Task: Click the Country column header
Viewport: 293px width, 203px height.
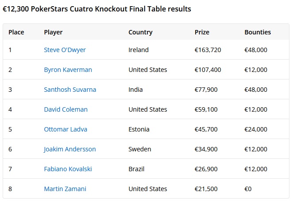Action: [140, 32]
